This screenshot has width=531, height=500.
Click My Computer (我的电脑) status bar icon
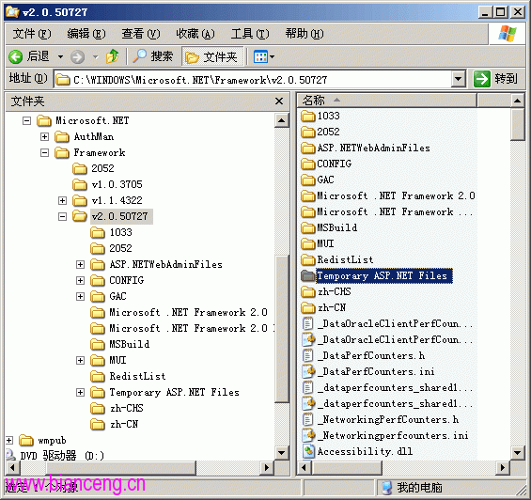386,488
